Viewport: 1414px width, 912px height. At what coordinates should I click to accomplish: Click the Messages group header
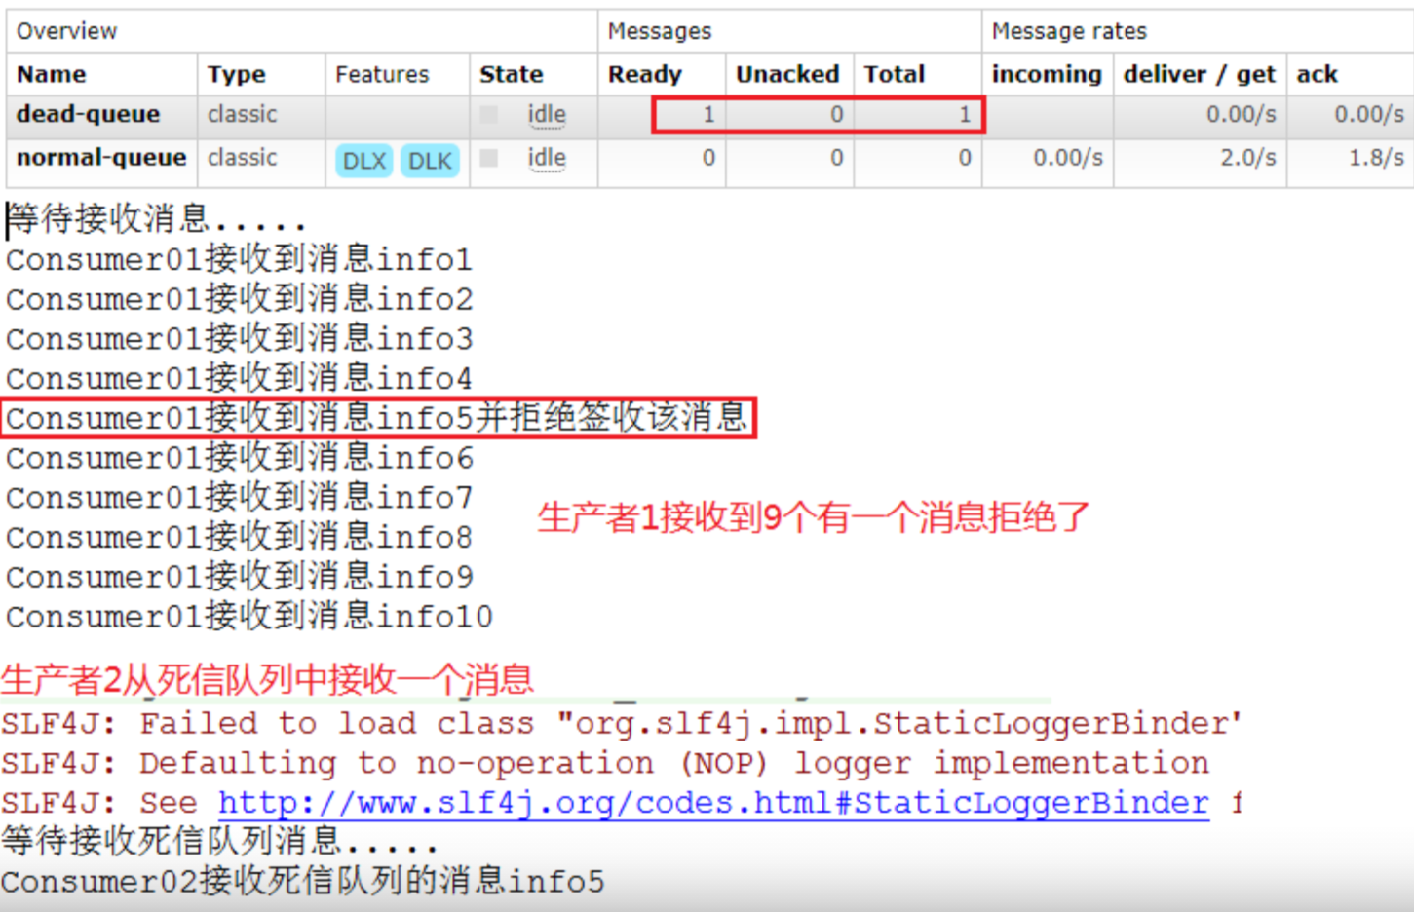pos(660,31)
